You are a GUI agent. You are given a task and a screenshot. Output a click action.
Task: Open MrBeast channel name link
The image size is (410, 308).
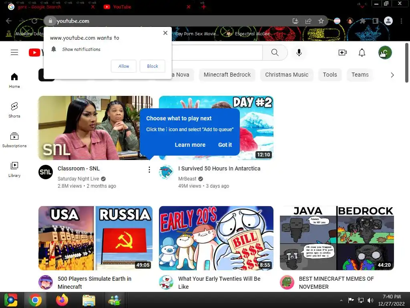[x=187, y=179]
